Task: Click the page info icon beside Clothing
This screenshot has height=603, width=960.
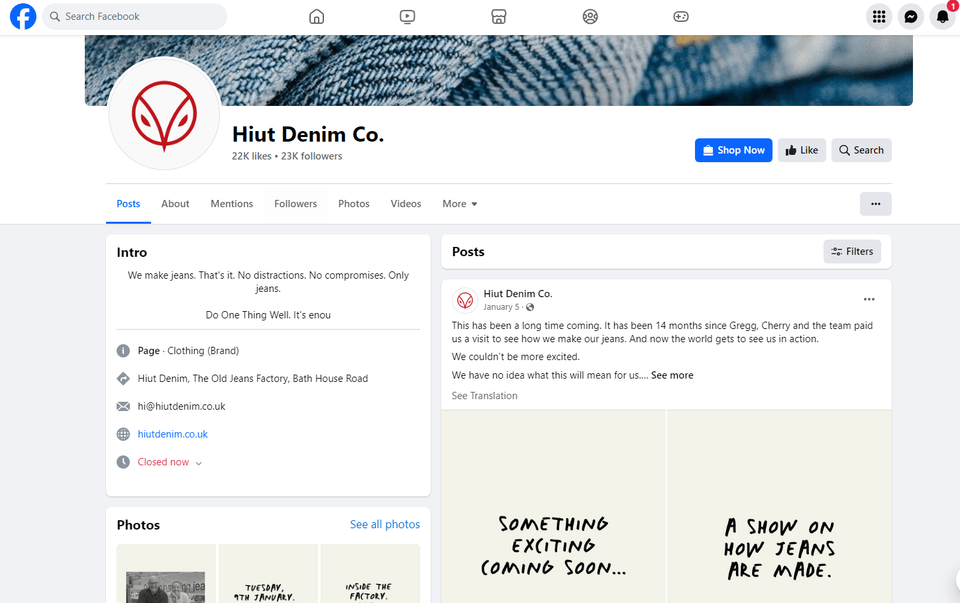Action: [123, 351]
